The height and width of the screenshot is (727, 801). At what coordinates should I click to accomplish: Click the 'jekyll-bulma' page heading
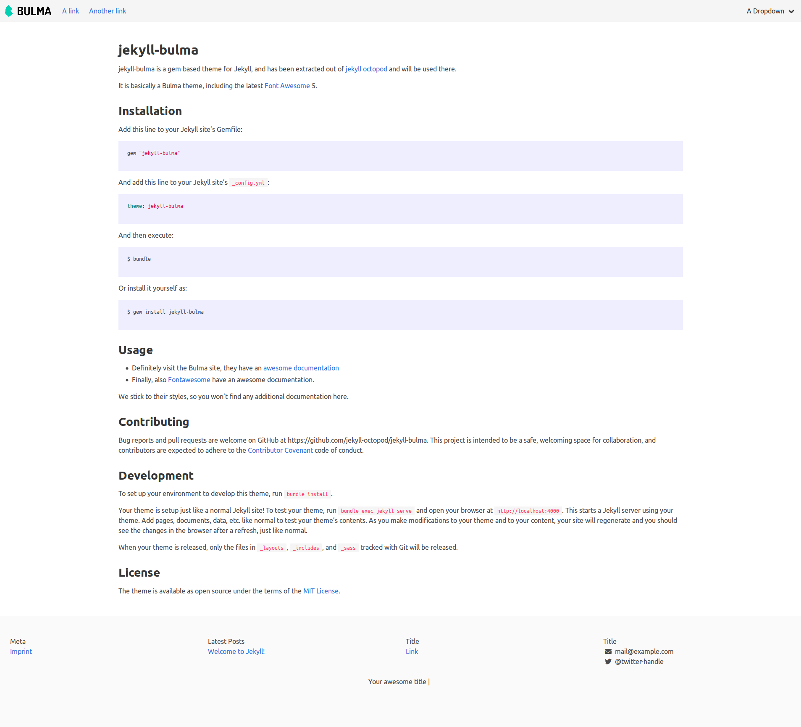click(x=158, y=50)
